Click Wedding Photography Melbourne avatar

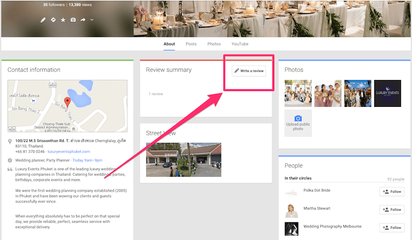[291, 228]
